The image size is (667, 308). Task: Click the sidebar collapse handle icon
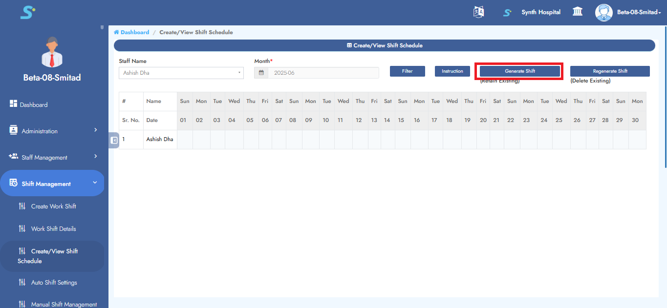[114, 141]
